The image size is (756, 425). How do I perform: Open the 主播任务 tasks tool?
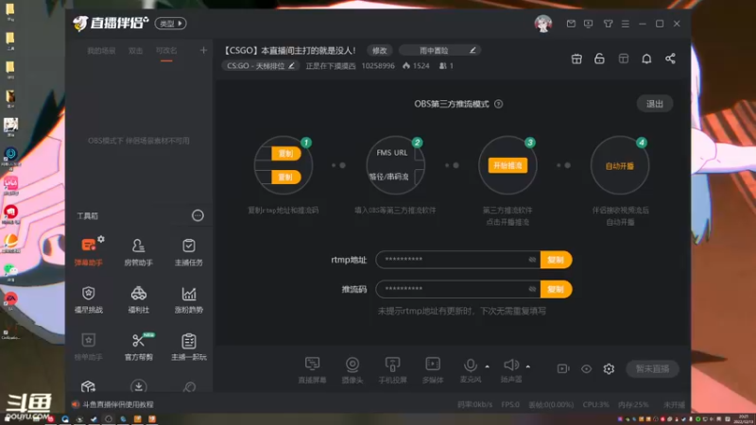pos(188,251)
